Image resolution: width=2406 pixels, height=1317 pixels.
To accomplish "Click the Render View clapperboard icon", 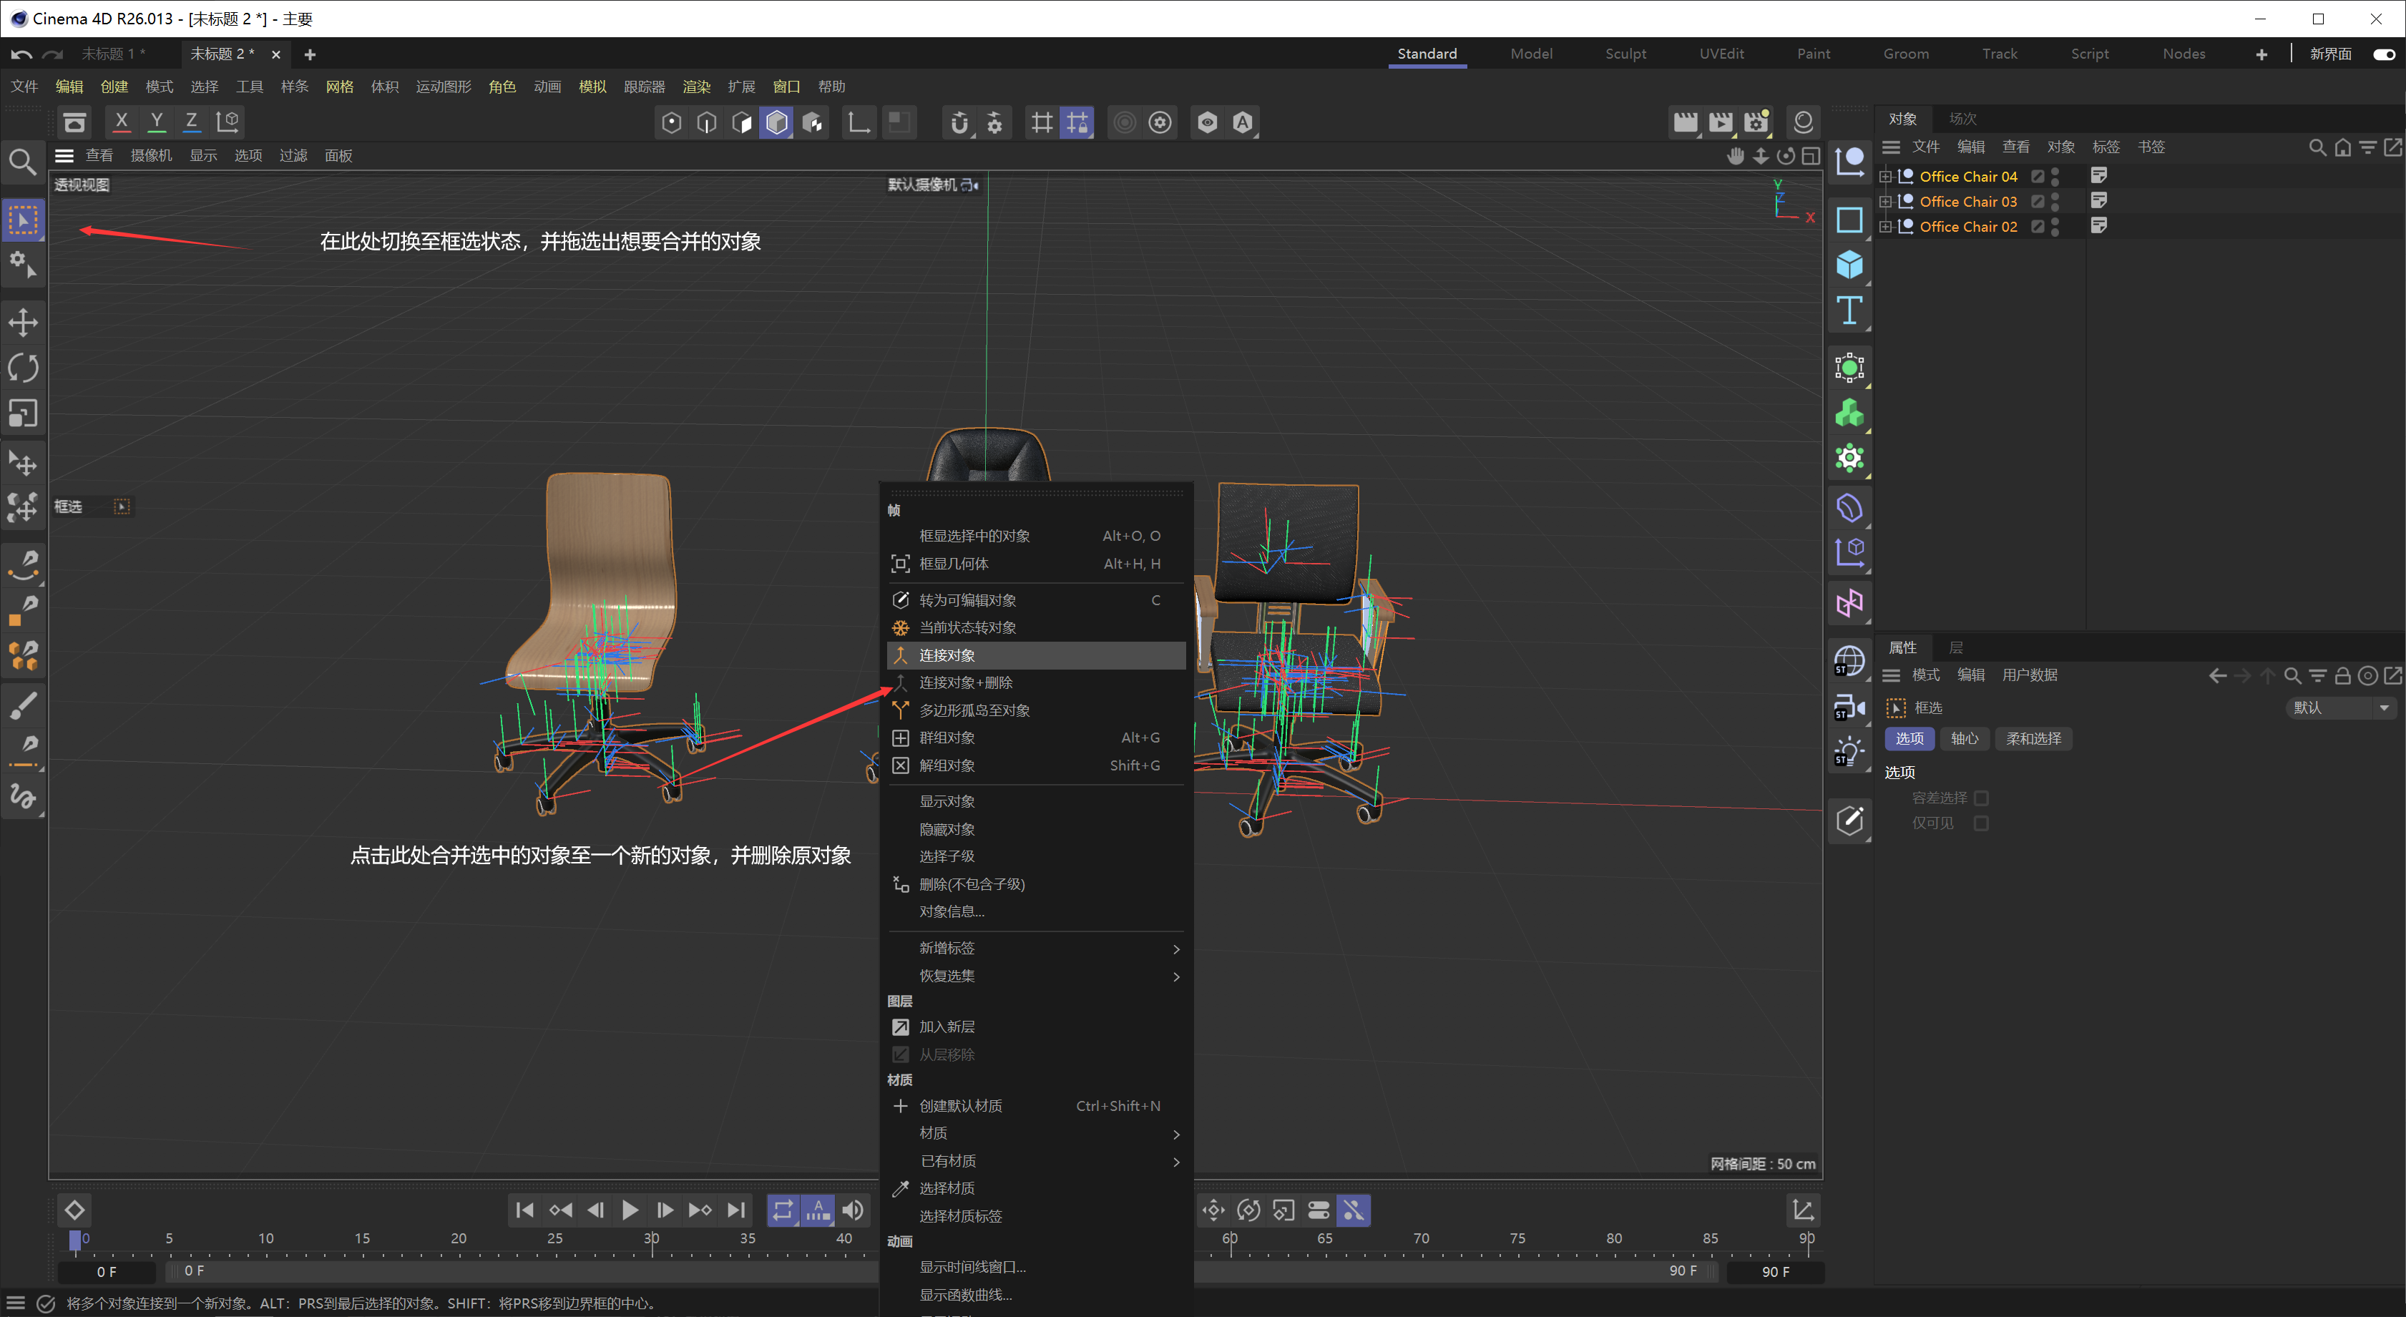I will pos(1685,122).
